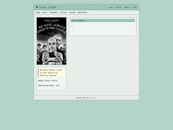173x130 pixels.
Task: Navigate to thoughts section
Action: click(x=54, y=13)
